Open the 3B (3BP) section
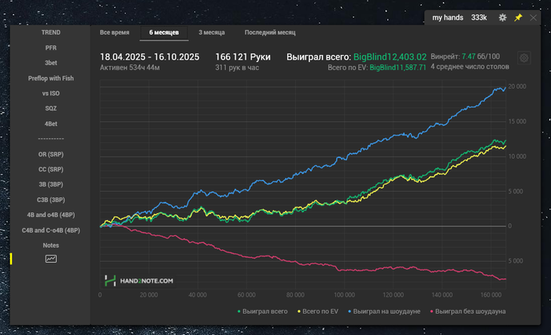551x335 pixels. tap(51, 184)
